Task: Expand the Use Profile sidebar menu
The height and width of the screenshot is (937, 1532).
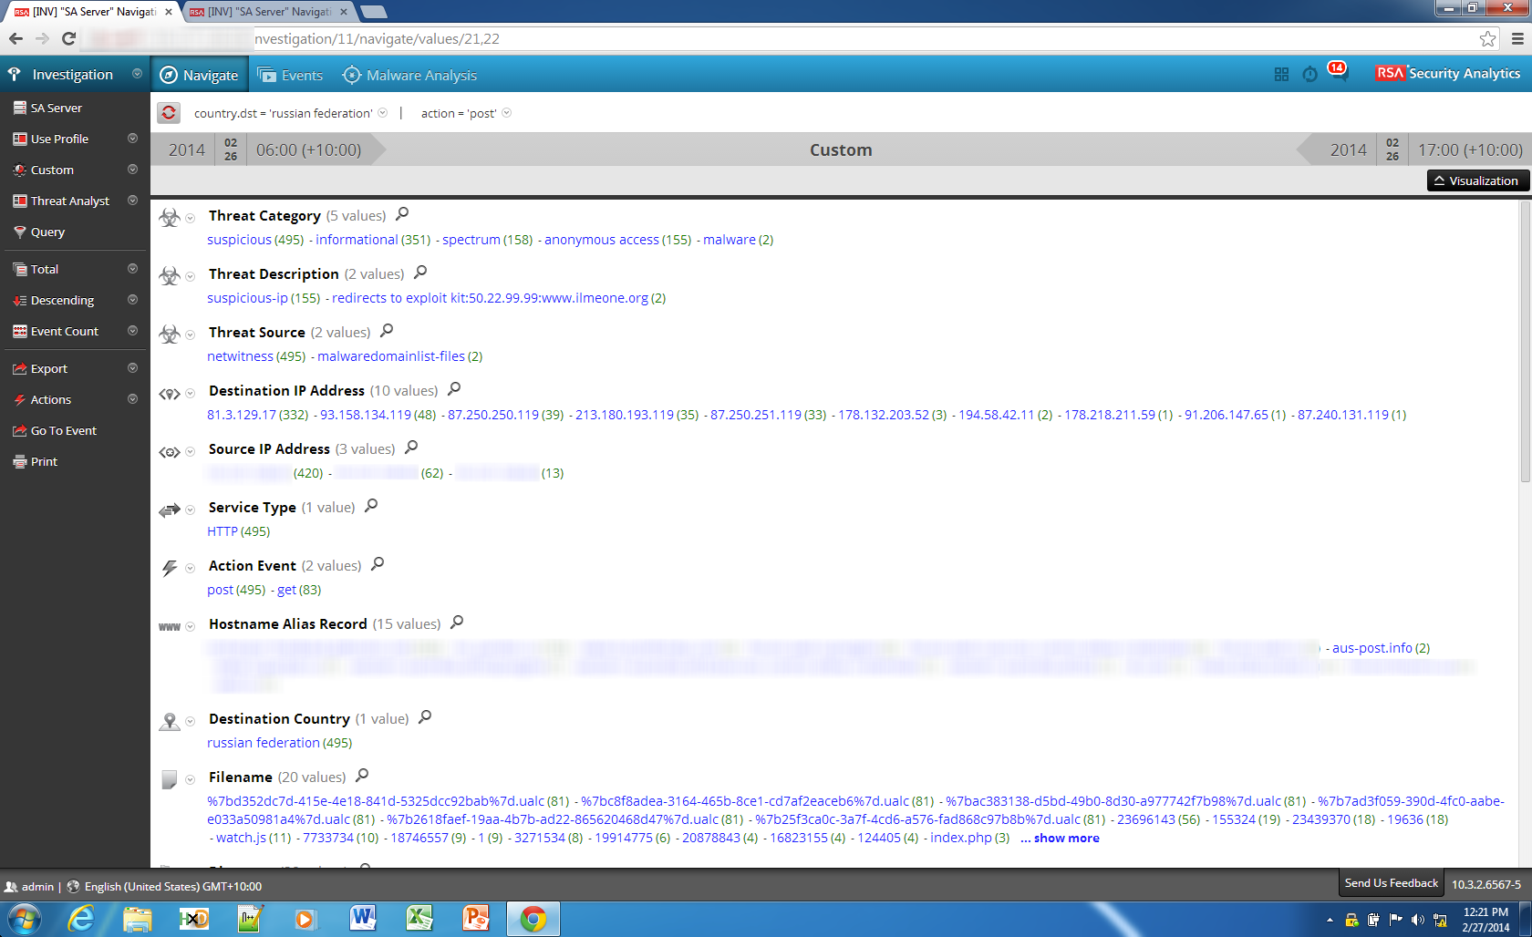Action: pyautogui.click(x=132, y=139)
